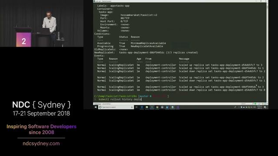Click the taskbar clock
Viewport: 278px width, 156px height.
[x=260, y=107]
